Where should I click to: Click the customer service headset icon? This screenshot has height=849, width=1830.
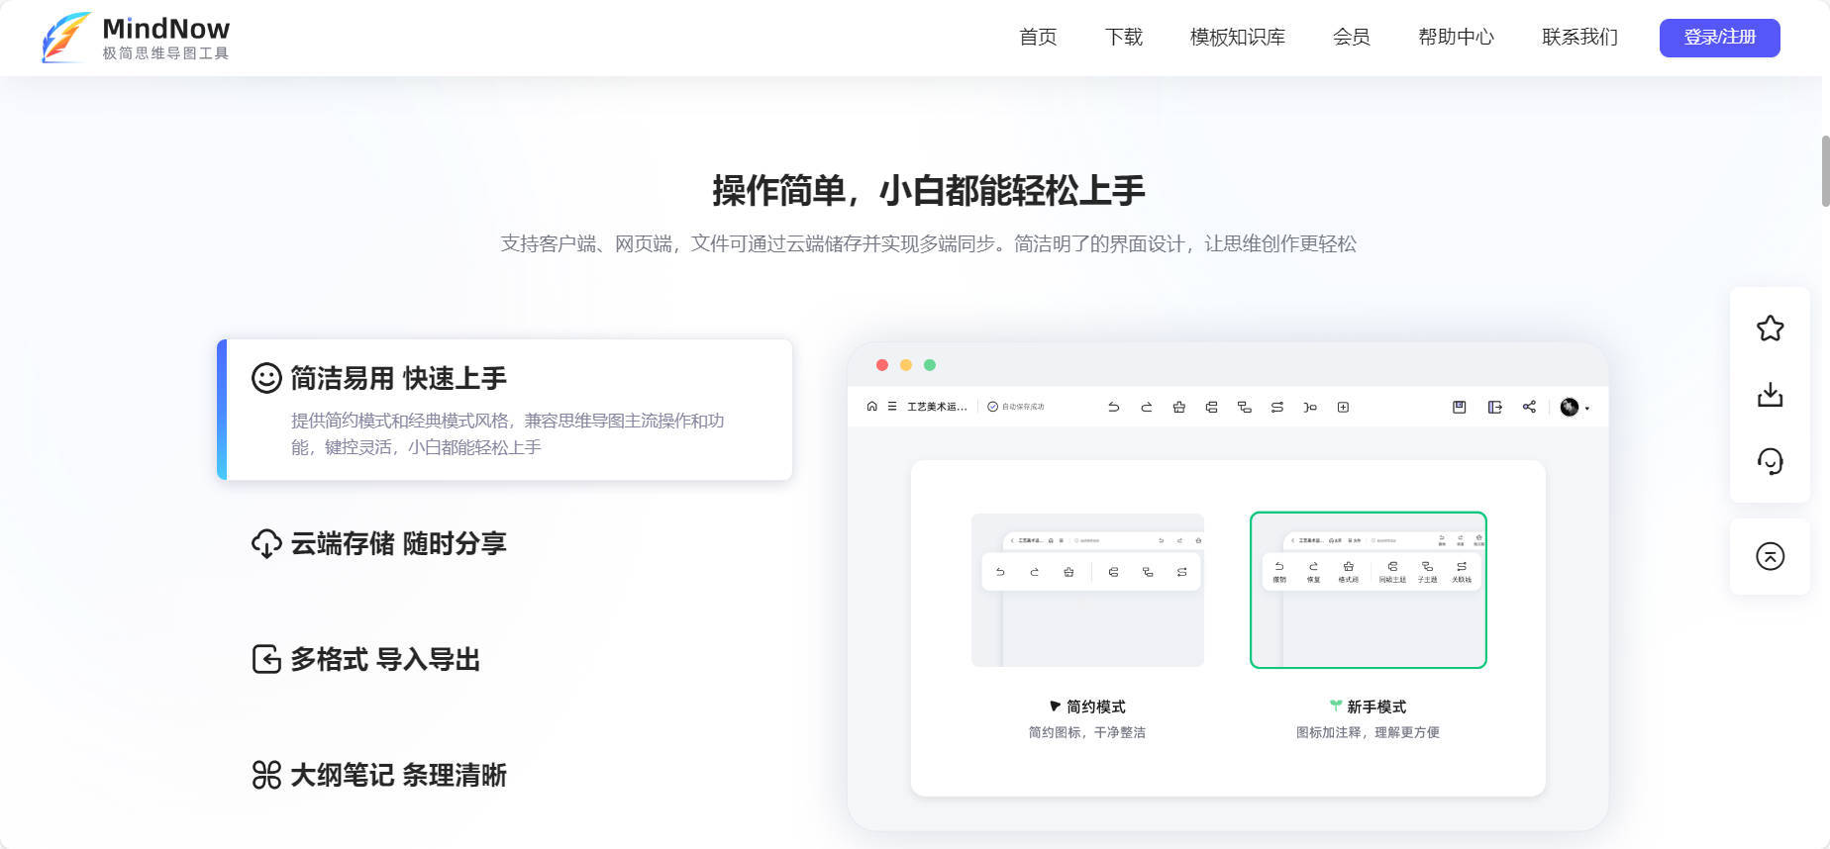[1771, 461]
